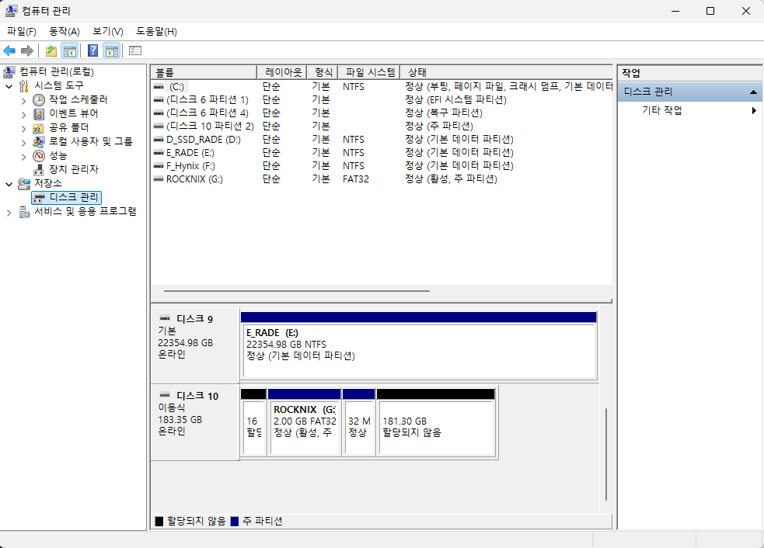Click the blue 주 파티션 legend swatch
The width and height of the screenshot is (764, 548).
(x=235, y=522)
